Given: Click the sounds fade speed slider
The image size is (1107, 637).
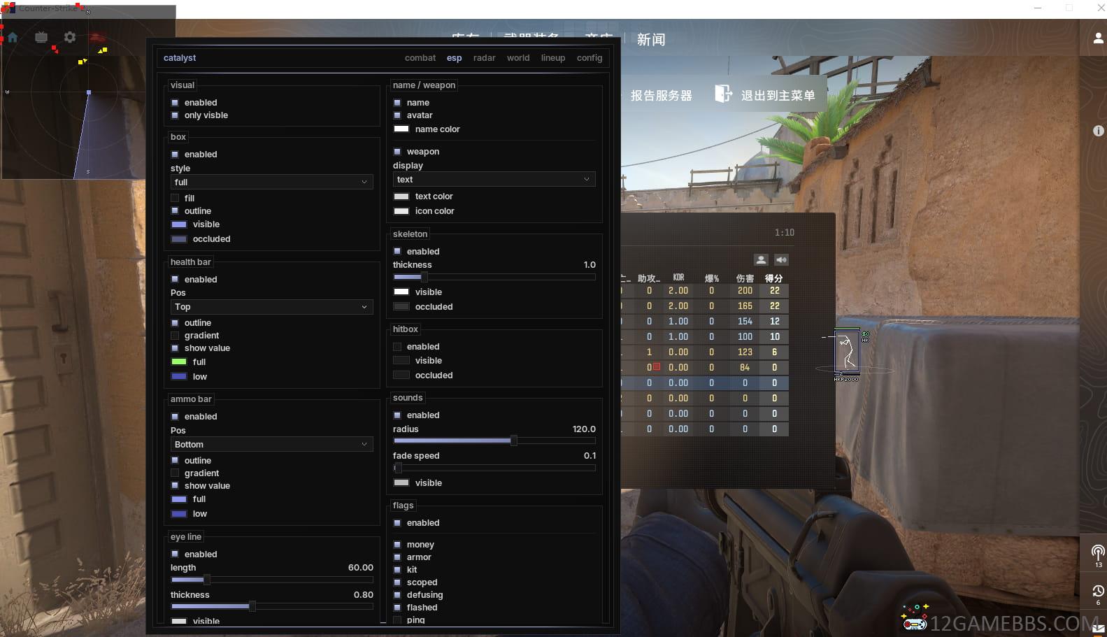Looking at the screenshot, I should point(494,468).
